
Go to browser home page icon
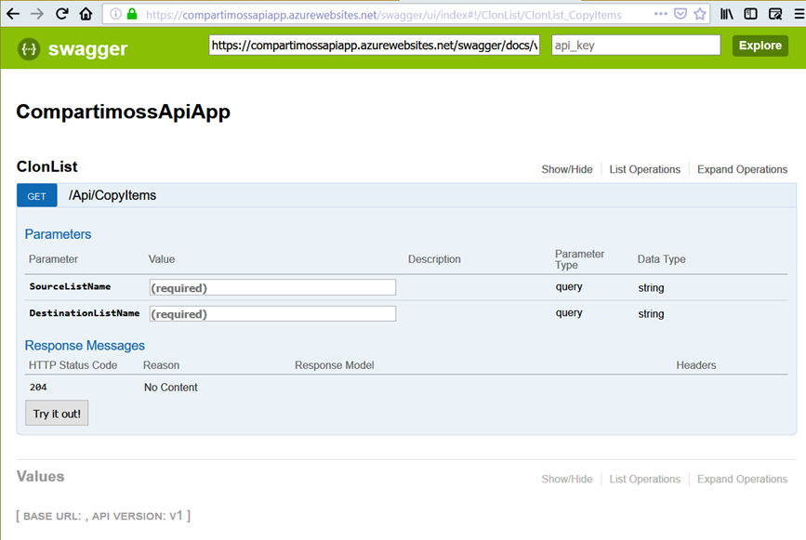pos(86,14)
